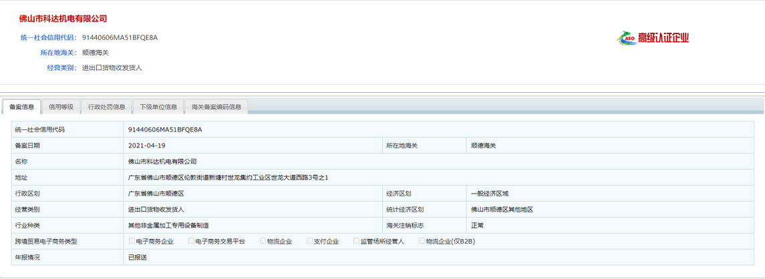Image resolution: width=765 pixels, height=279 pixels.
Task: Check the 电子商务企业 checkbox
Action: point(132,241)
